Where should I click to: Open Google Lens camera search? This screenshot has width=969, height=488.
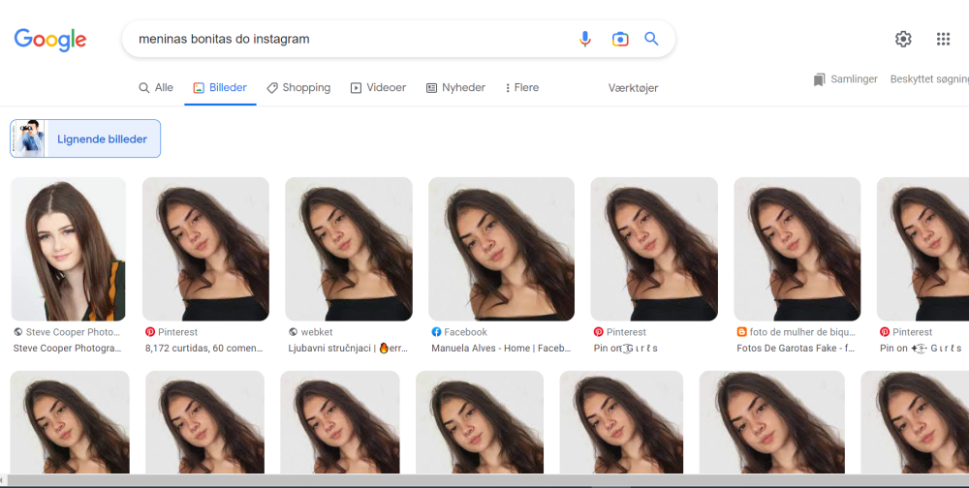[620, 39]
